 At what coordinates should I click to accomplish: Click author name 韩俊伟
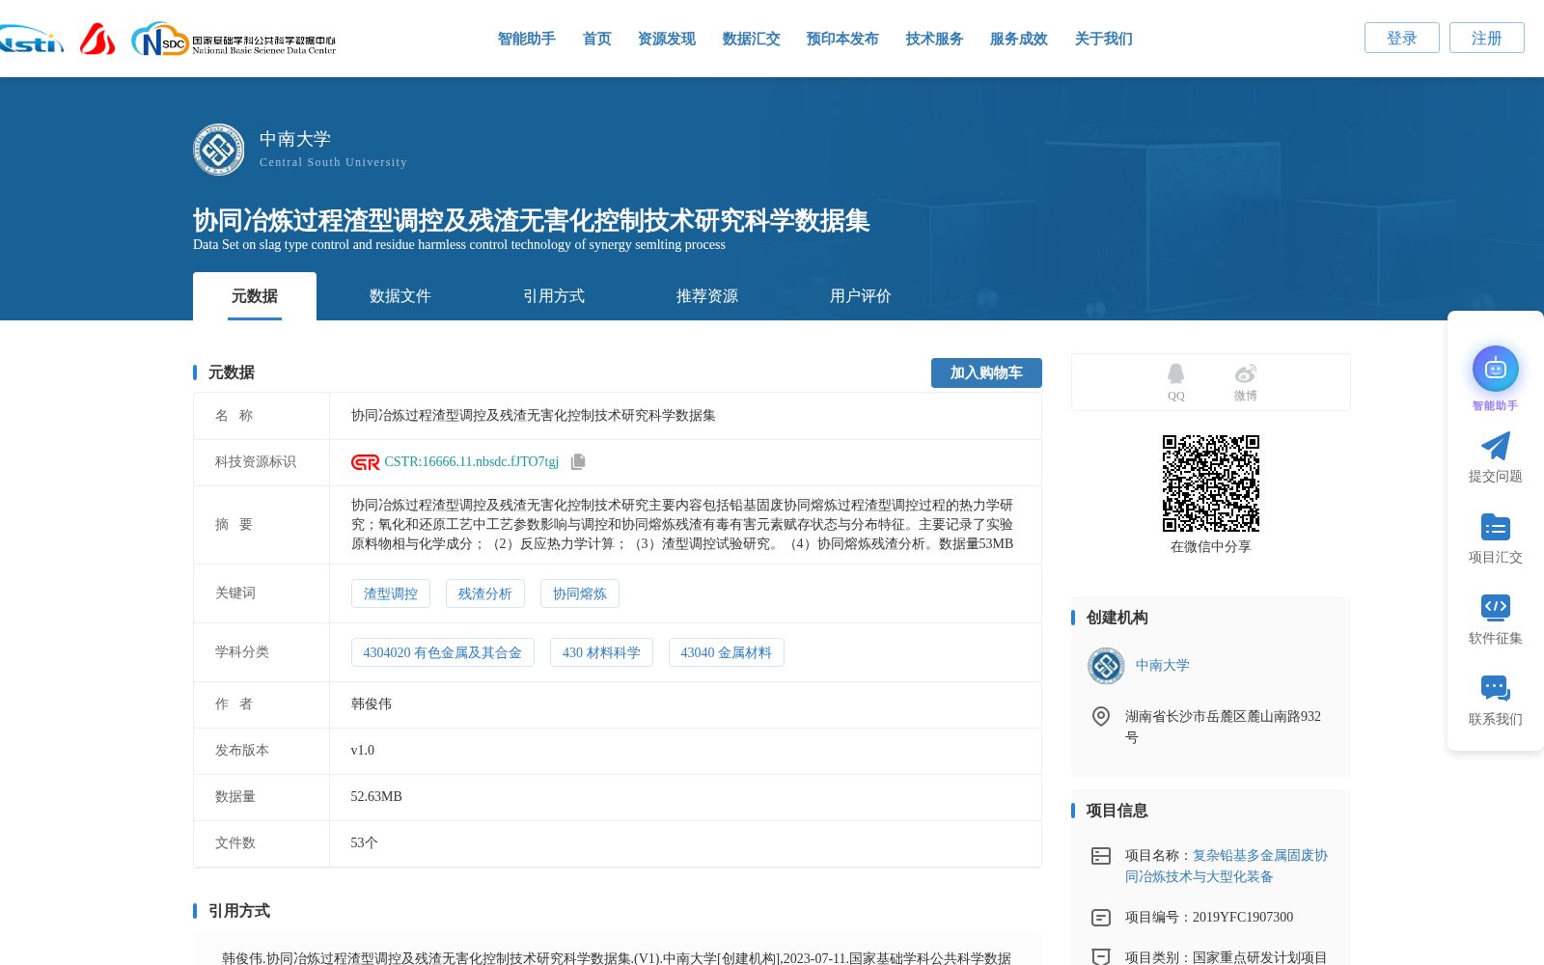click(372, 704)
